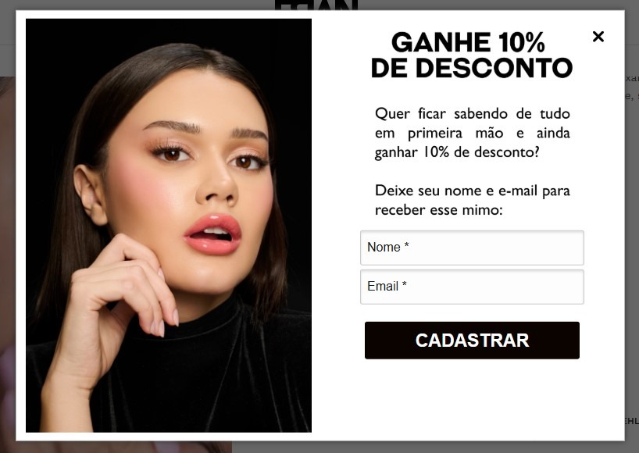Click the partially hidden brand logo above popup
Image resolution: width=639 pixels, height=453 pixels.
pyautogui.click(x=316, y=5)
